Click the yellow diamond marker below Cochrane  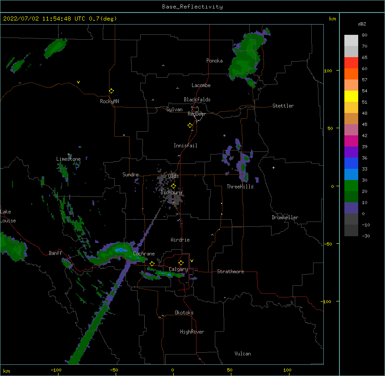[152, 263]
